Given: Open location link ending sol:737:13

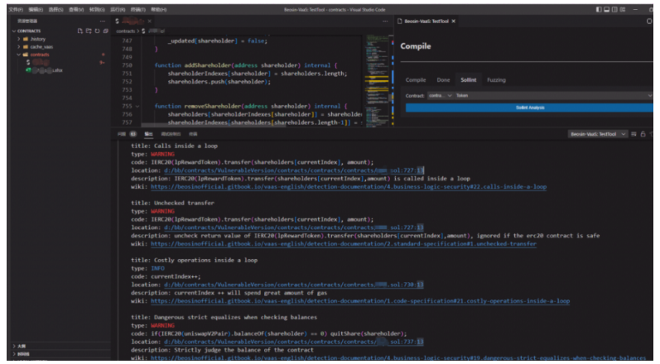Looking at the screenshot, I should (x=294, y=342).
